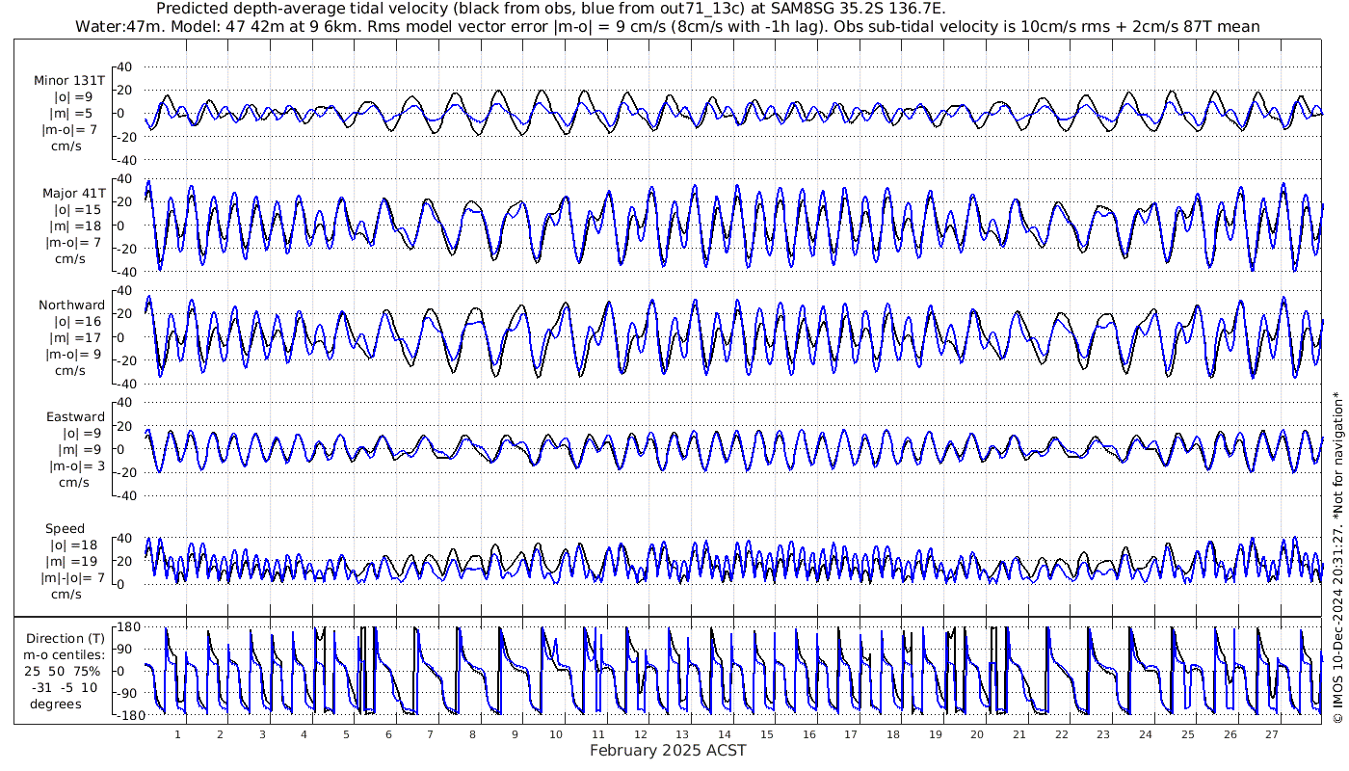Click the 'm-o centiles:' text
The width and height of the screenshot is (1349, 771).
tap(65, 654)
